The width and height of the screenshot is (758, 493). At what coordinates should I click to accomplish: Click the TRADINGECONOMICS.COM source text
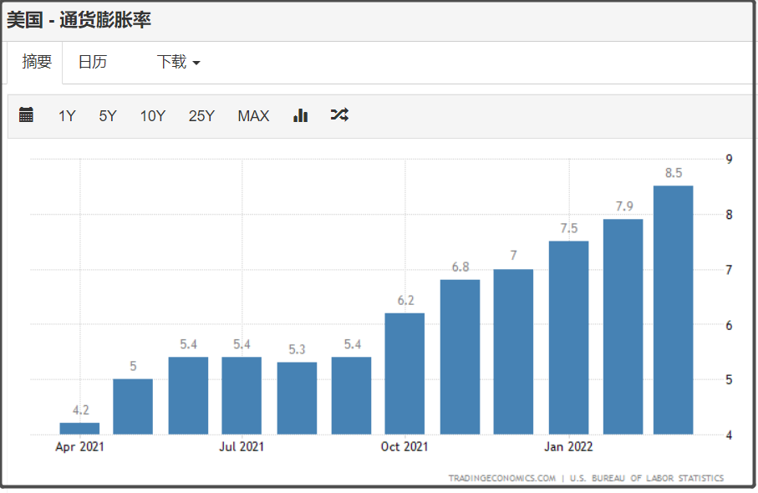coord(501,478)
